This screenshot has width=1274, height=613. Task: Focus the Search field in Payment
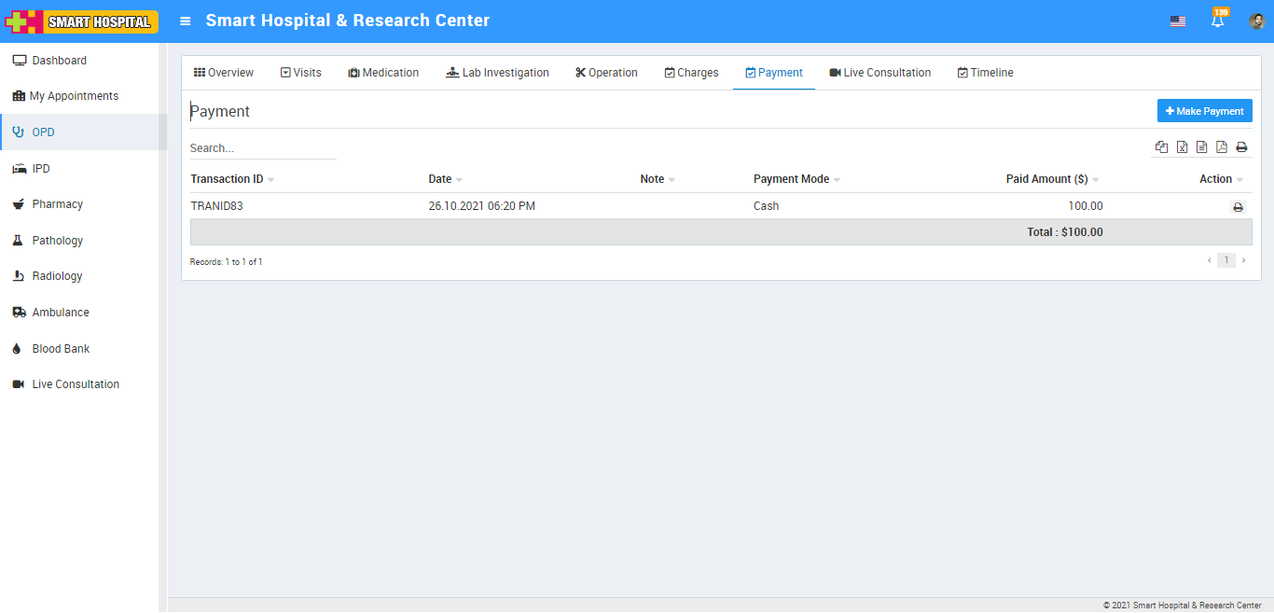click(x=262, y=148)
